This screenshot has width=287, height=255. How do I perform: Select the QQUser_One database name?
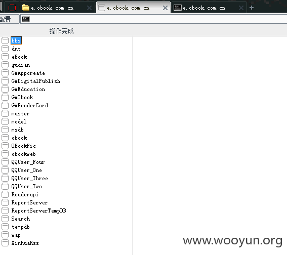click(27, 171)
